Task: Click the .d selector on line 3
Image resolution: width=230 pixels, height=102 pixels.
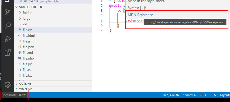Action: (x=119, y=11)
